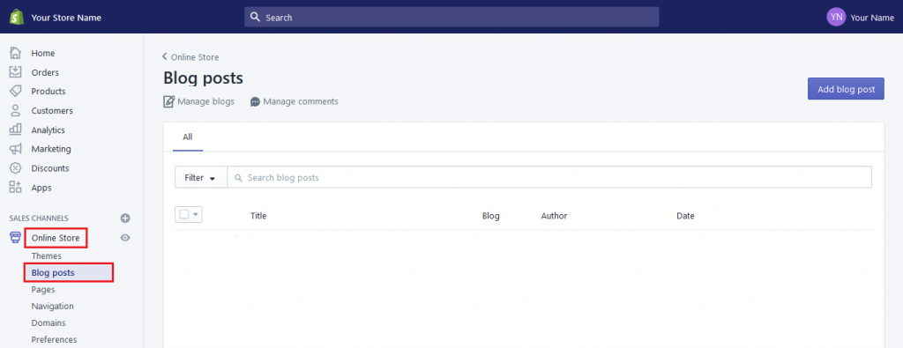Open the Manage comments link
This screenshot has height=348, width=903.
click(x=301, y=102)
